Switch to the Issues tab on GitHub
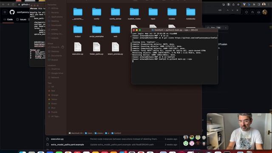Image resolution: width=272 pixels, height=153 pixels. [x=21, y=20]
